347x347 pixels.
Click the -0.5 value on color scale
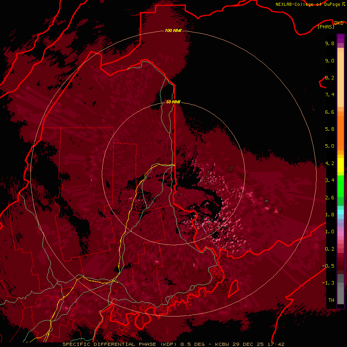tap(328, 266)
